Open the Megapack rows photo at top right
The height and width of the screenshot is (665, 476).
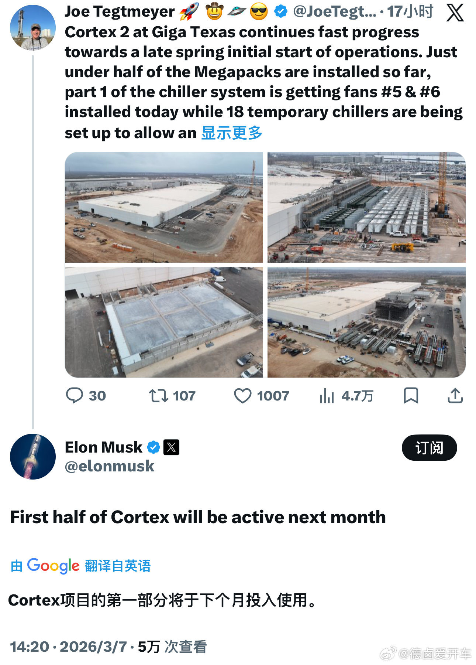[367, 207]
